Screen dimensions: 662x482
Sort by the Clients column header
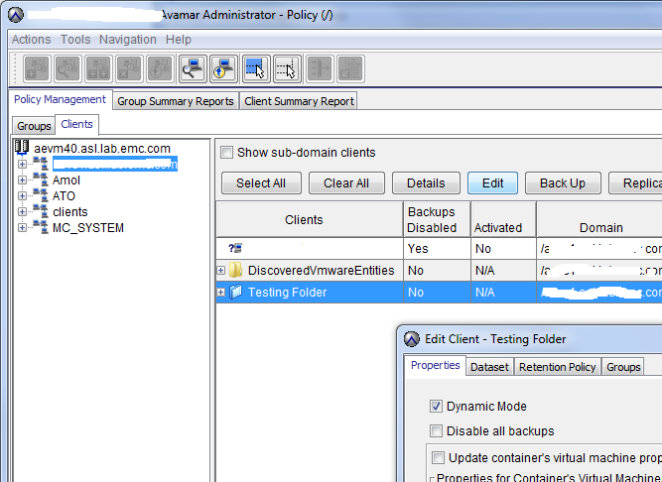click(310, 219)
